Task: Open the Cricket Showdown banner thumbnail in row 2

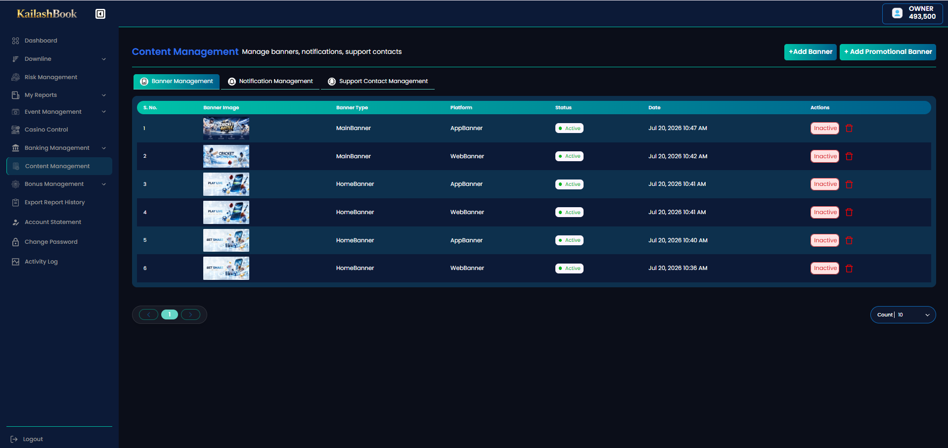Action: pyautogui.click(x=226, y=156)
